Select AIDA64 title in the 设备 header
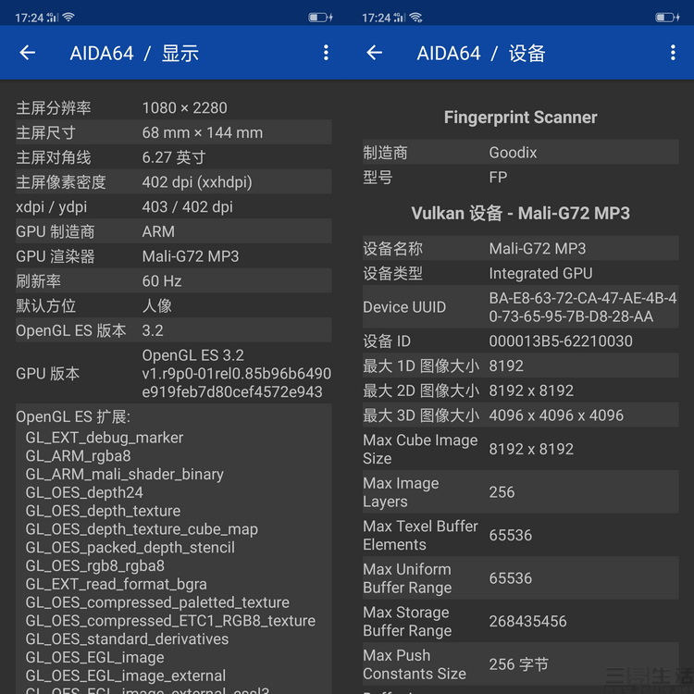Screen dimensions: 694x694 coord(449,53)
